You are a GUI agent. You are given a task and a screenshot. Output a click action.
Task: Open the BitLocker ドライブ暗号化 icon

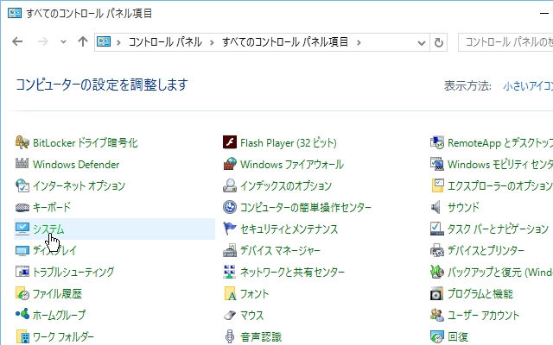pyautogui.click(x=22, y=142)
